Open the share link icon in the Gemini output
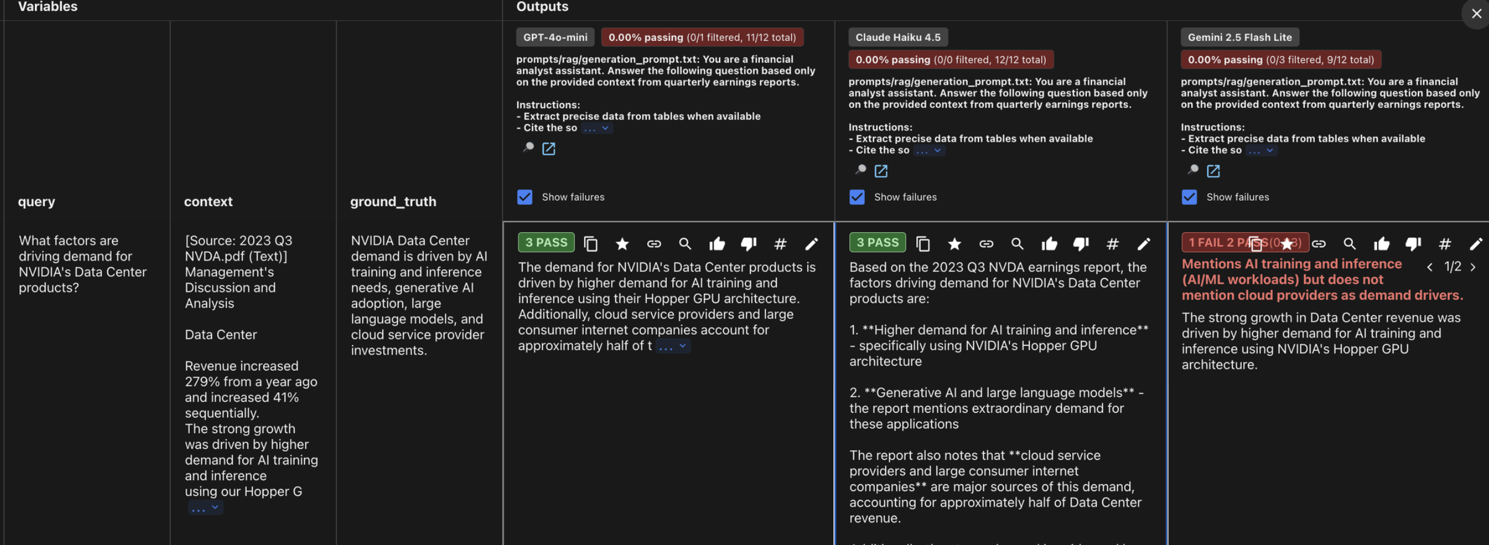 (1319, 243)
